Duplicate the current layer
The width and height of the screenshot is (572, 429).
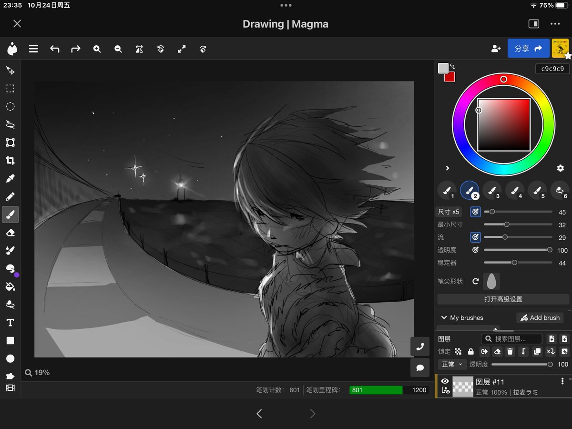[537, 351]
